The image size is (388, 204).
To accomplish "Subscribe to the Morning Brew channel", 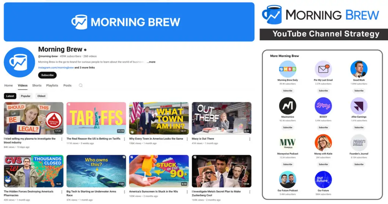I will click(x=47, y=75).
